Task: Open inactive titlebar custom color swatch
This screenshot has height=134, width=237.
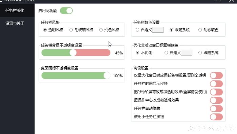Action: [x=187, y=53]
